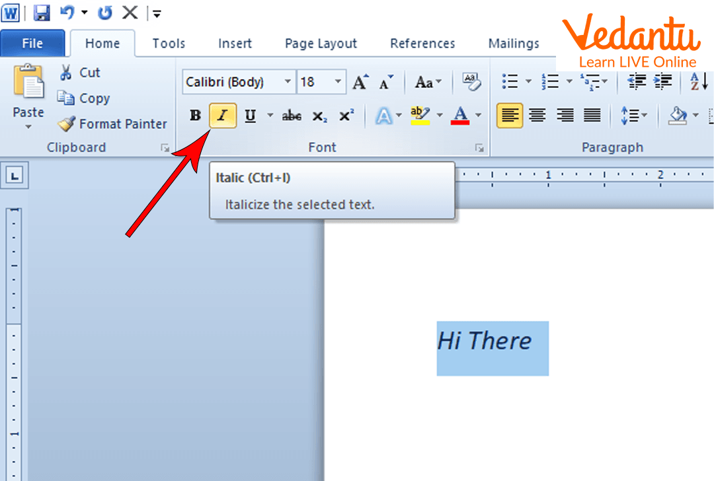Click the tab selector box beside ruler
Screen dimensions: 714x481
point(15,175)
